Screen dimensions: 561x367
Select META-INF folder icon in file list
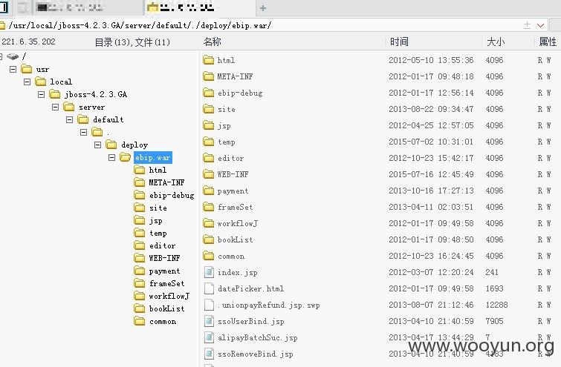click(208, 76)
